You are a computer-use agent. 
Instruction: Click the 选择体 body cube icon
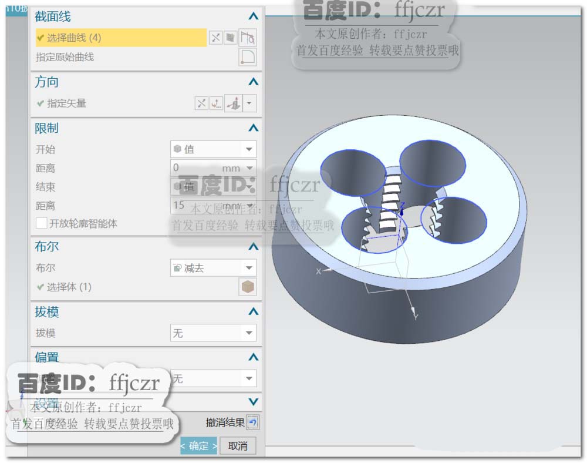click(x=248, y=287)
